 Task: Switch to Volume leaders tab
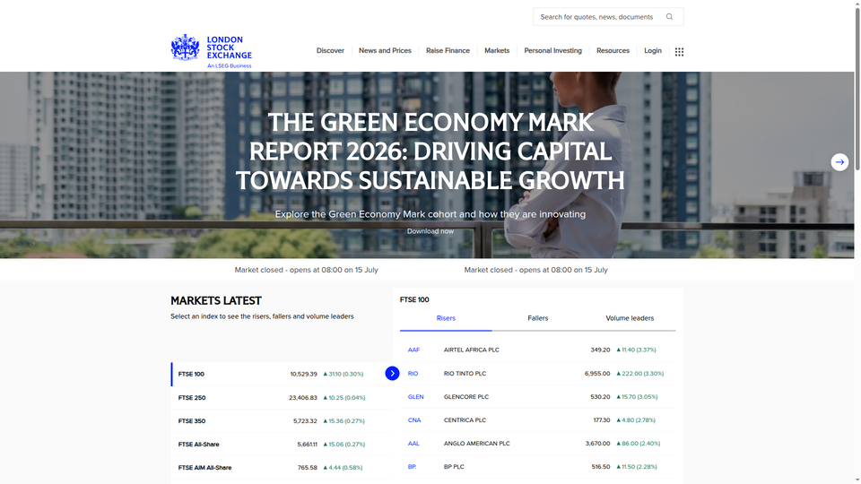[x=630, y=318]
